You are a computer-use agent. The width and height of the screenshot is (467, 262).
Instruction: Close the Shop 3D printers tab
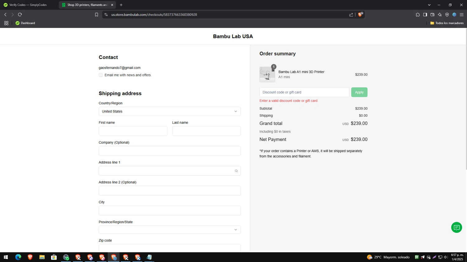pyautogui.click(x=112, y=5)
